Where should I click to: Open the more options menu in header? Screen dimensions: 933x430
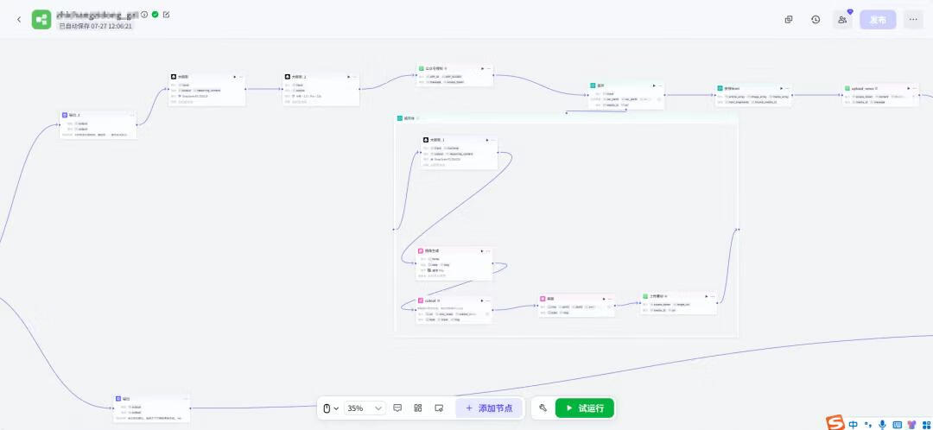pyautogui.click(x=913, y=19)
